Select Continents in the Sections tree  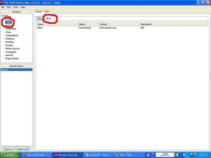pyautogui.click(x=11, y=29)
